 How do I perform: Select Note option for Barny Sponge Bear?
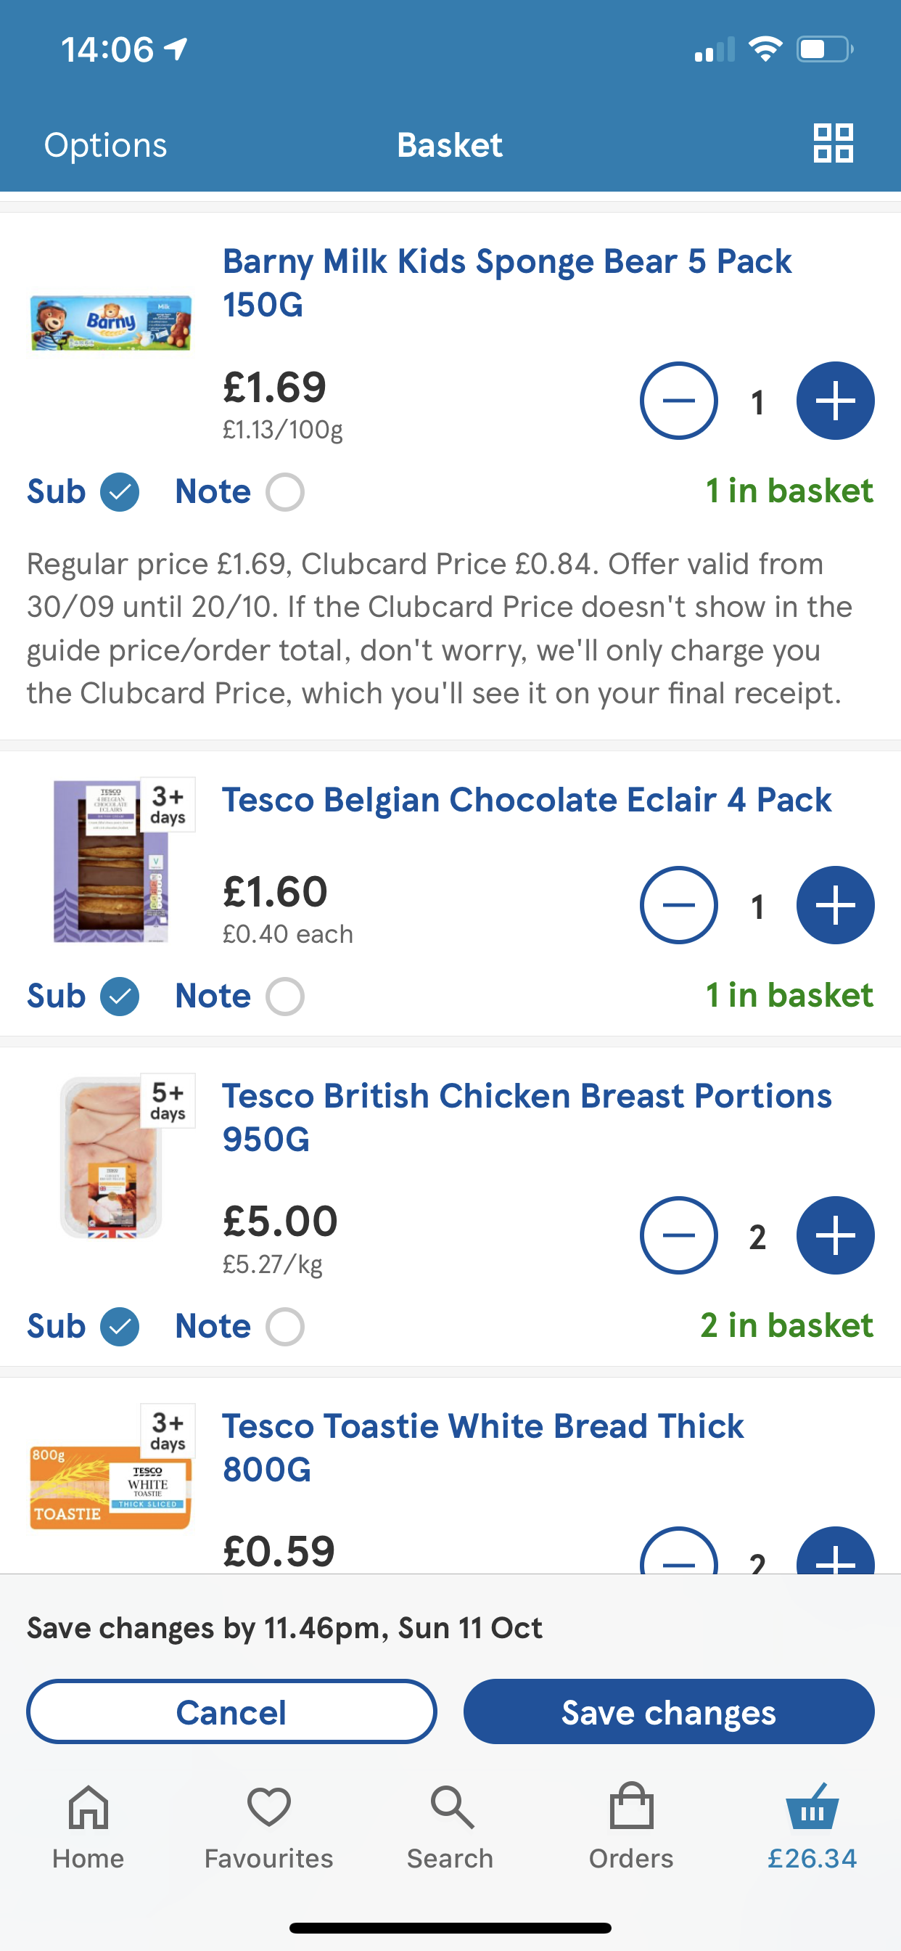pyautogui.click(x=284, y=492)
